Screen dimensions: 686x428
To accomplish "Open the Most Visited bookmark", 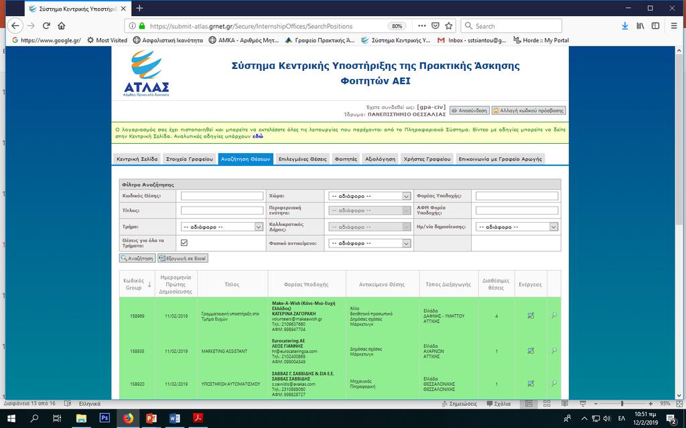I will click(107, 40).
